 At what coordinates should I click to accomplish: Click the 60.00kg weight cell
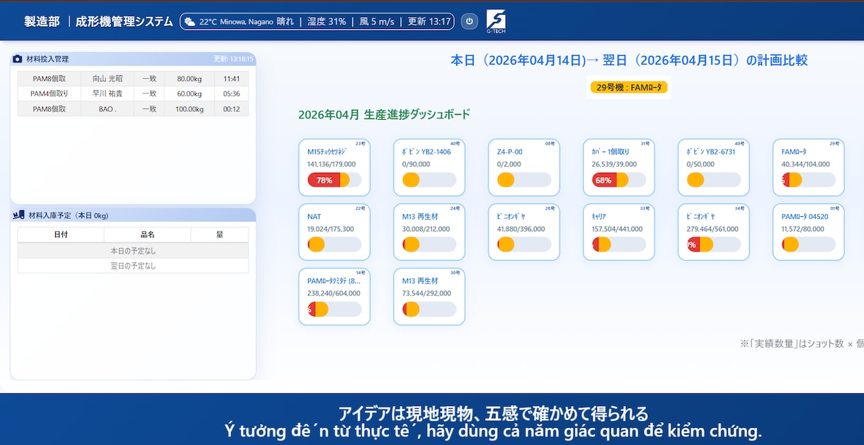coord(190,94)
